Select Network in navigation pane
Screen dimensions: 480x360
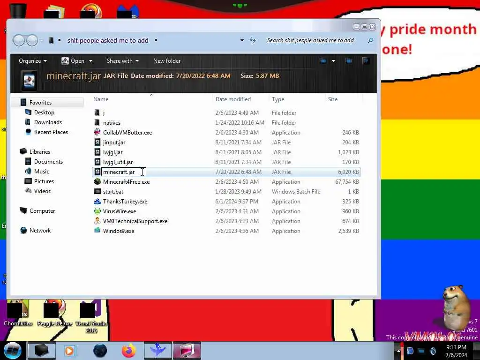tap(40, 230)
